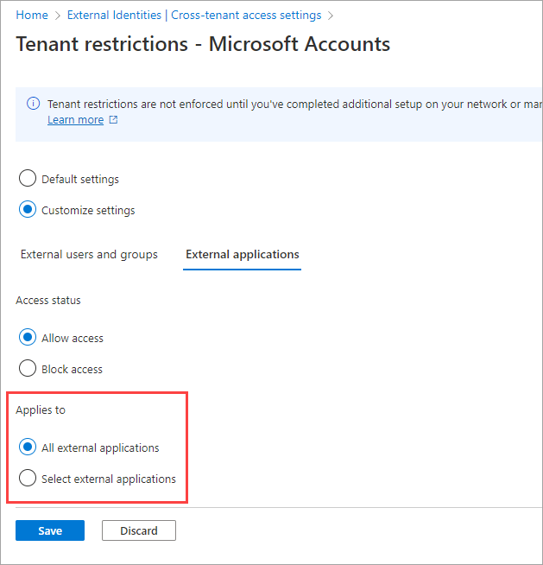This screenshot has height=565, width=543.
Task: Click the chevron after Cross-tenant access settings
Action: tap(330, 16)
